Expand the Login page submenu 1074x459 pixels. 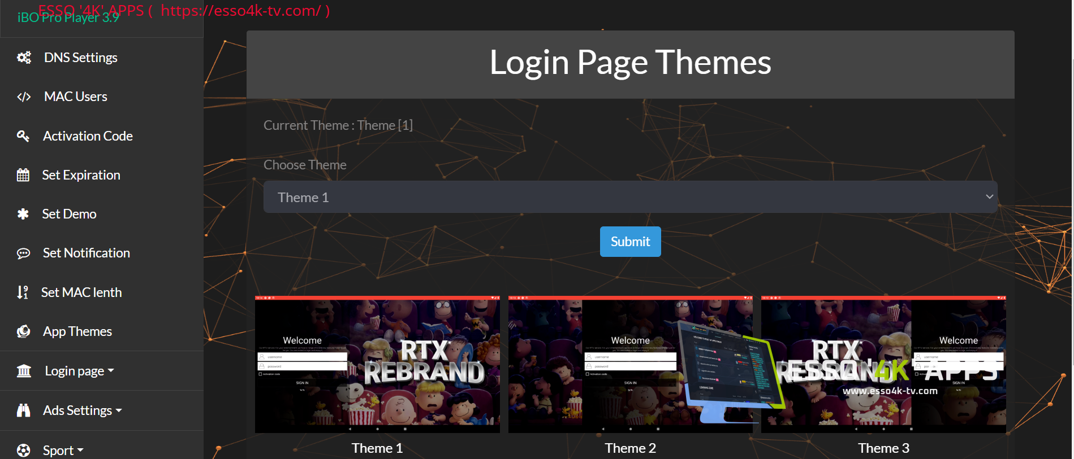click(x=79, y=371)
